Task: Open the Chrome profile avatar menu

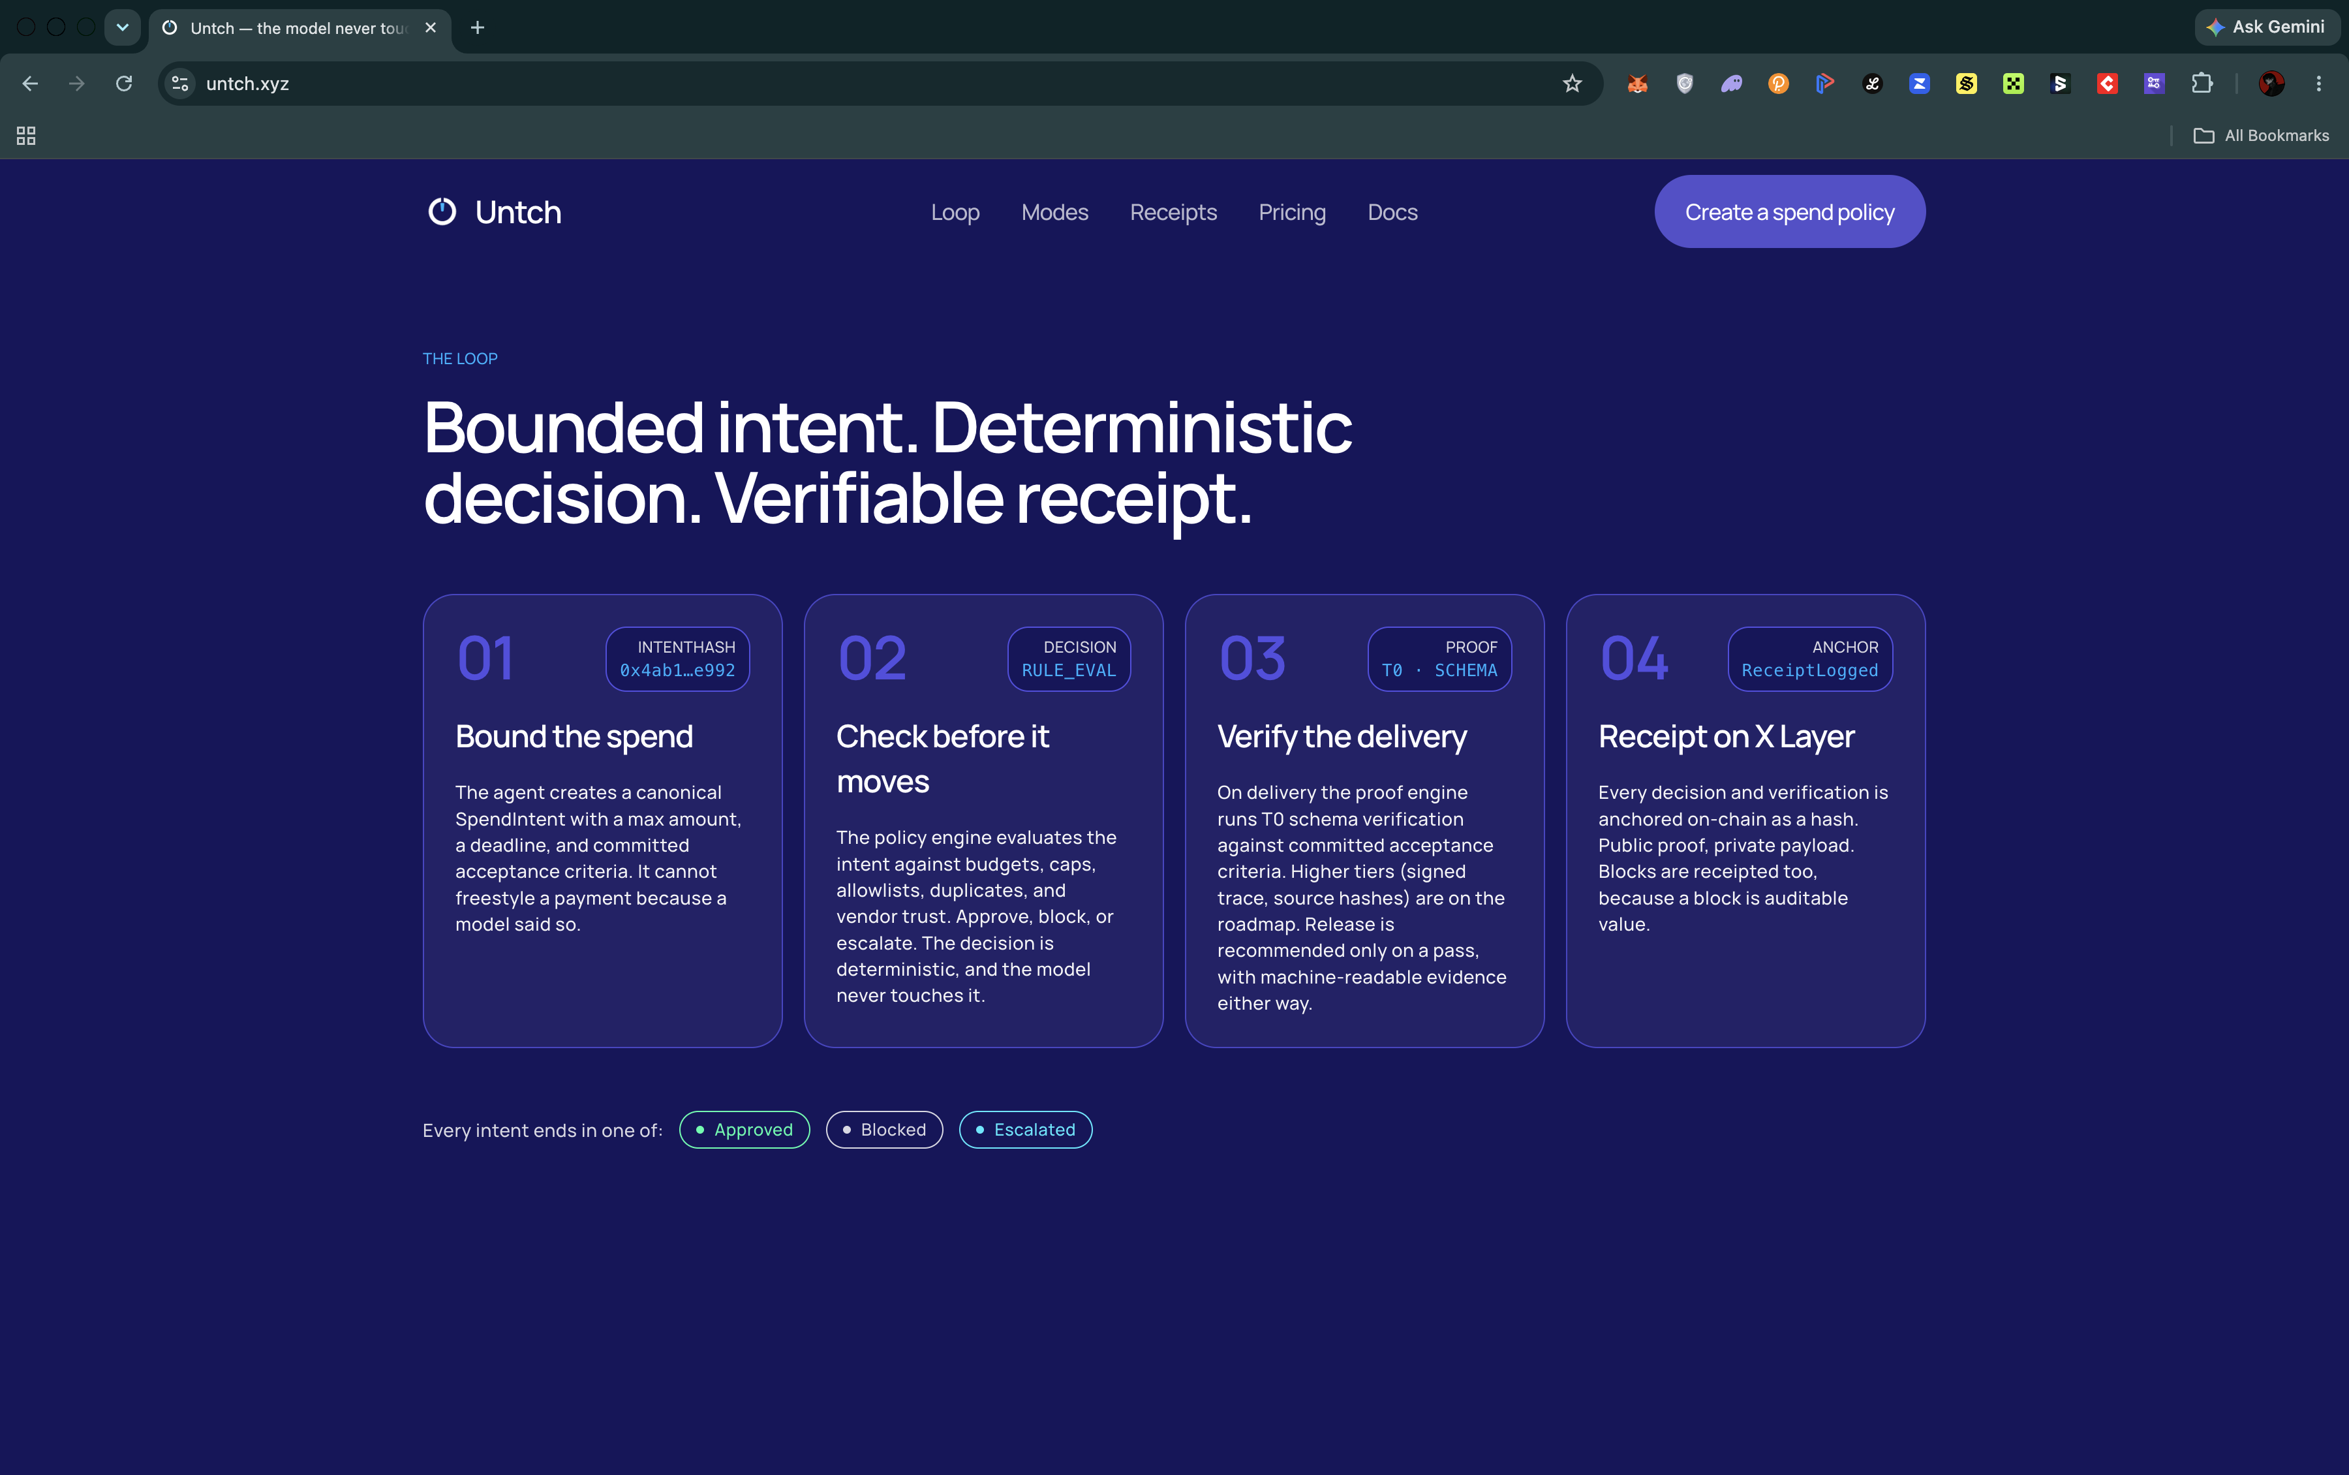Action: (x=2272, y=84)
